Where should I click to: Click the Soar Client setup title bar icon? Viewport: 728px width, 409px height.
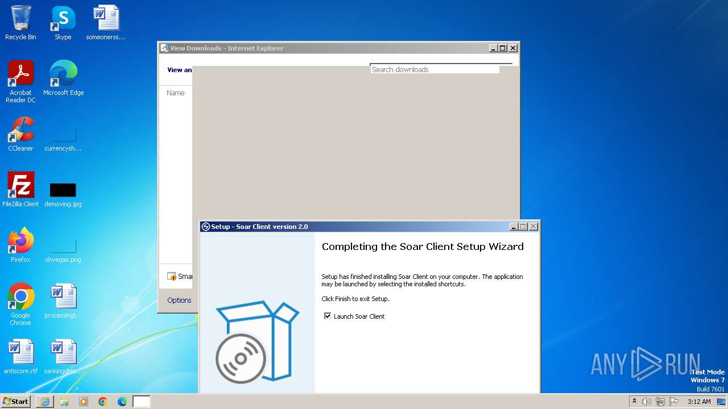tap(206, 226)
